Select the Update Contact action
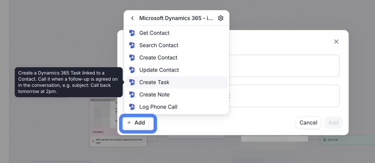The width and height of the screenshot is (375, 163). click(176, 70)
